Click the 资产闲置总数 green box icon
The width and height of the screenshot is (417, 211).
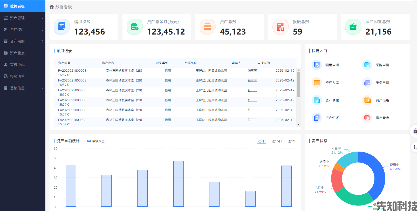[x=353, y=27]
